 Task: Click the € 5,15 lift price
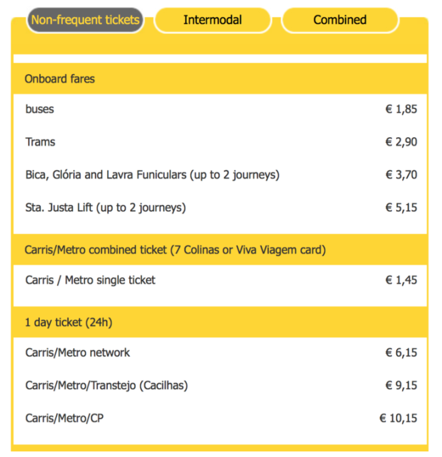coord(401,207)
